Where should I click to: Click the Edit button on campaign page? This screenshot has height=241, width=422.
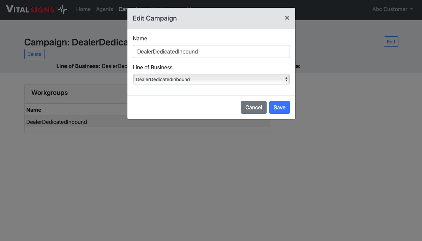click(391, 42)
